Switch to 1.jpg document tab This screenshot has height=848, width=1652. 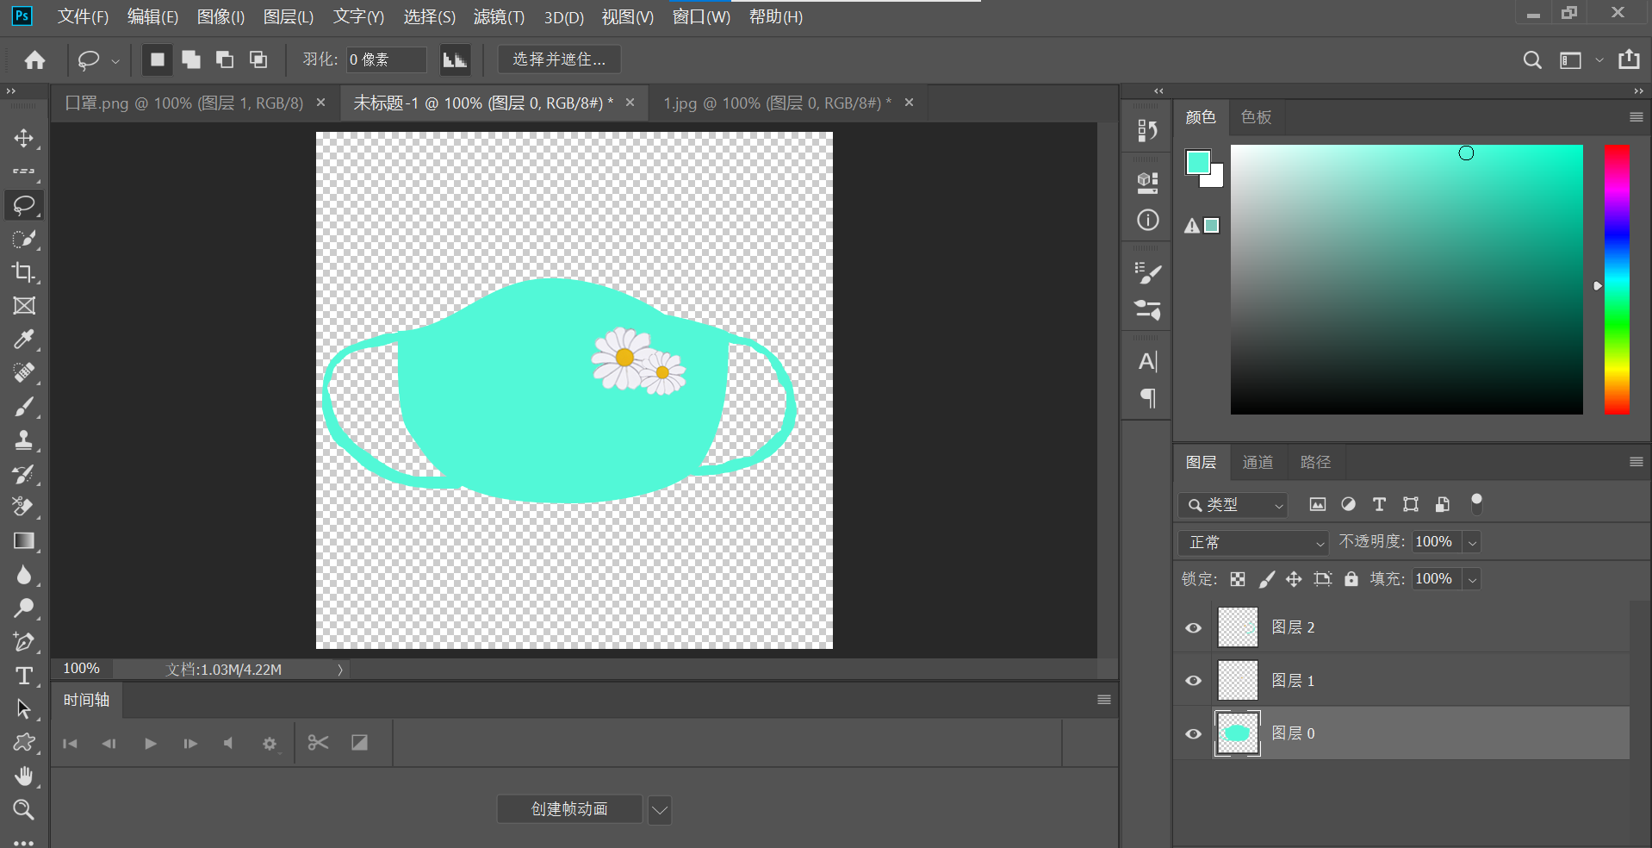pos(777,103)
